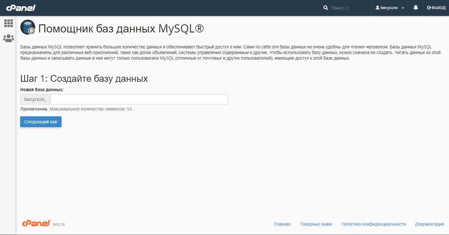Click the bwcycxzw_ prefix label

[x=35, y=99]
